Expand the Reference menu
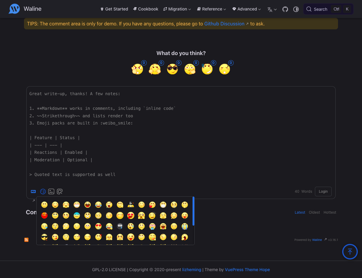This screenshot has height=278, width=362. coord(211,9)
